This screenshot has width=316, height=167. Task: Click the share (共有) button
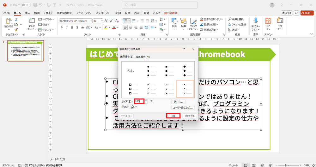point(307,13)
